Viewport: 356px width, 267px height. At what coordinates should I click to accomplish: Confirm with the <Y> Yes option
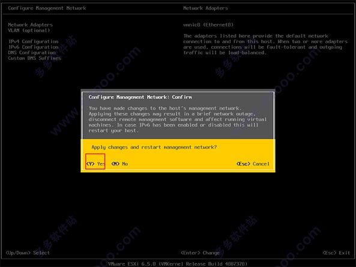(95, 164)
